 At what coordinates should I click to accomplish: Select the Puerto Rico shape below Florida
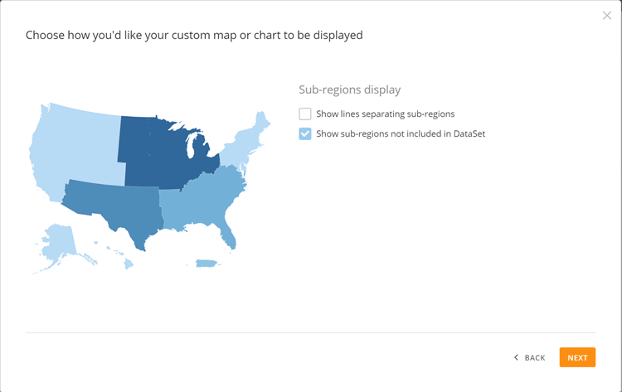pos(206,264)
